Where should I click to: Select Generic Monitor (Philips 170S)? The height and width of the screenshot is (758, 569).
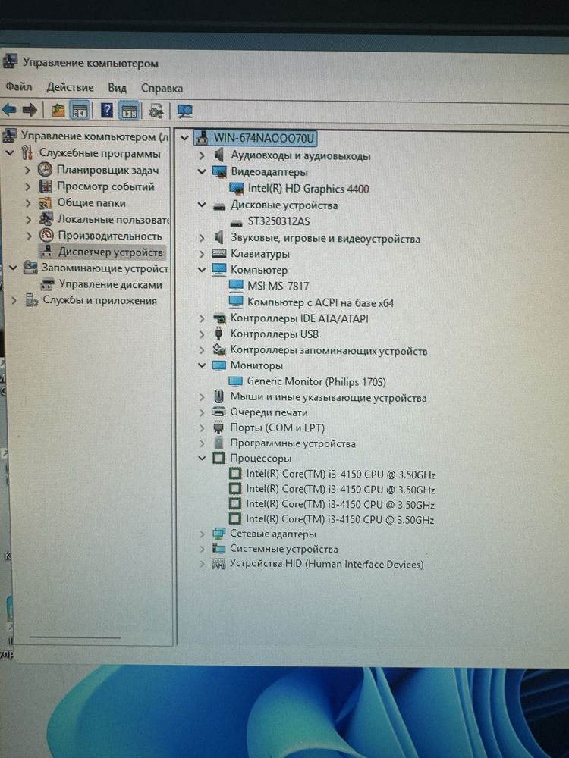tap(316, 381)
